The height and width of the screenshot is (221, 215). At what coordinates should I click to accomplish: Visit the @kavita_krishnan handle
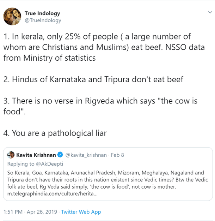(86, 155)
